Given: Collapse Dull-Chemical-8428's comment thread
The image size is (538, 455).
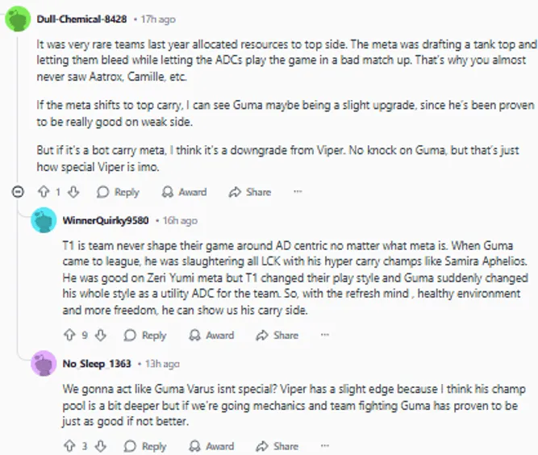Looking at the screenshot, I should click(x=19, y=192).
